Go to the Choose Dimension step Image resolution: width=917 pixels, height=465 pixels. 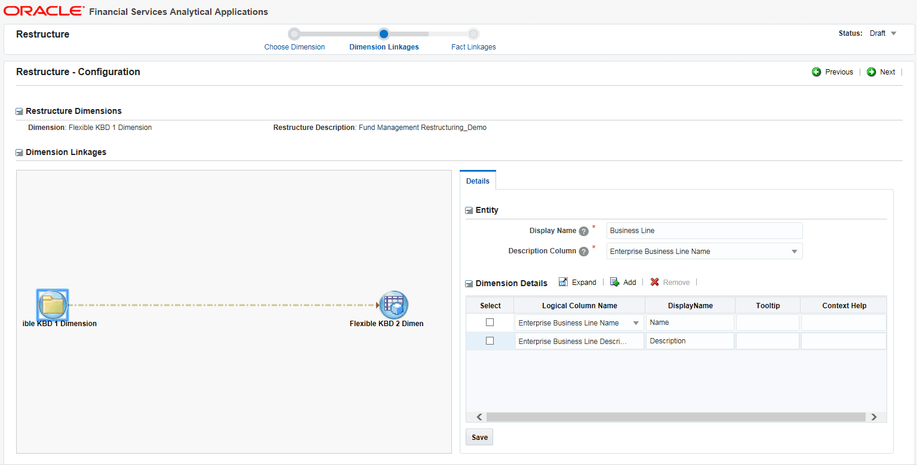[x=294, y=47]
